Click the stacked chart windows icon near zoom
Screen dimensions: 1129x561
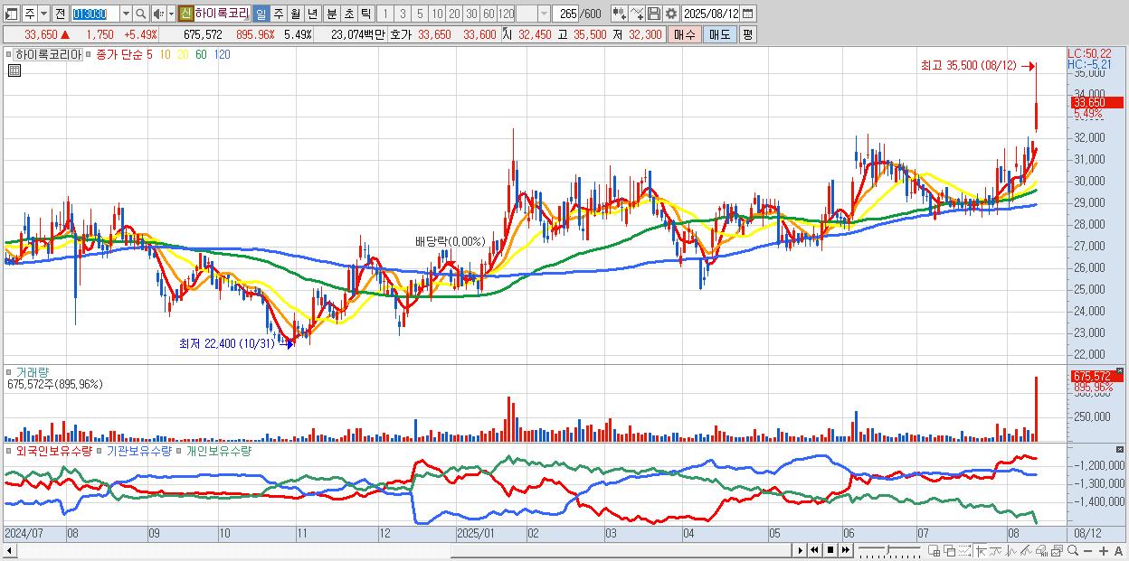1058,551
